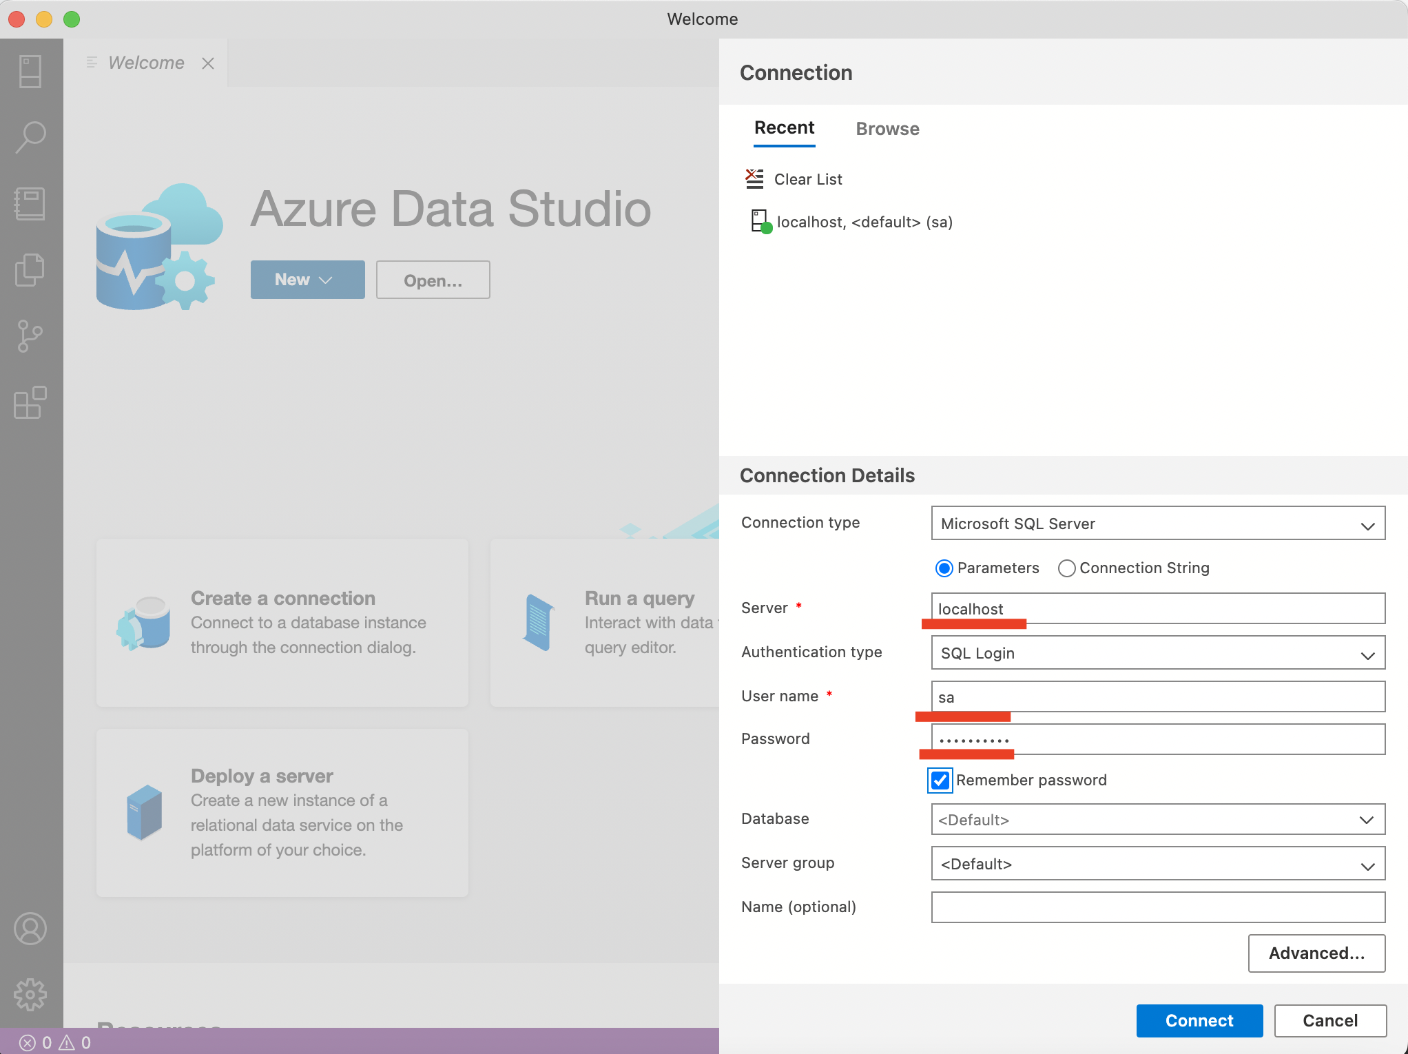Open the Explorer files icon
Viewport: 1408px width, 1054px height.
30,270
